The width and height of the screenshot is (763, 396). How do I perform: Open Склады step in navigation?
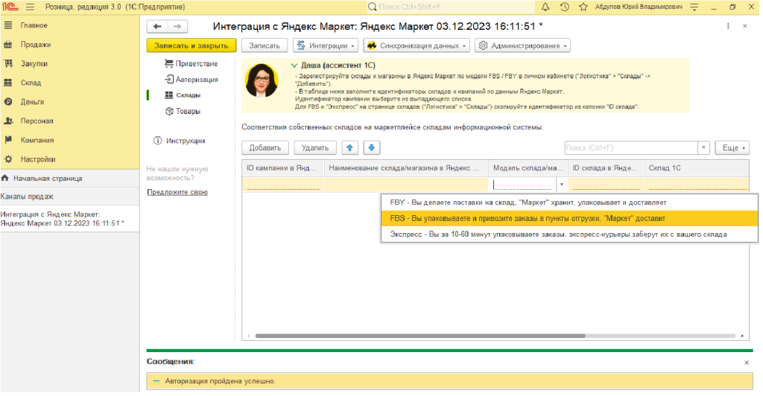(x=183, y=95)
